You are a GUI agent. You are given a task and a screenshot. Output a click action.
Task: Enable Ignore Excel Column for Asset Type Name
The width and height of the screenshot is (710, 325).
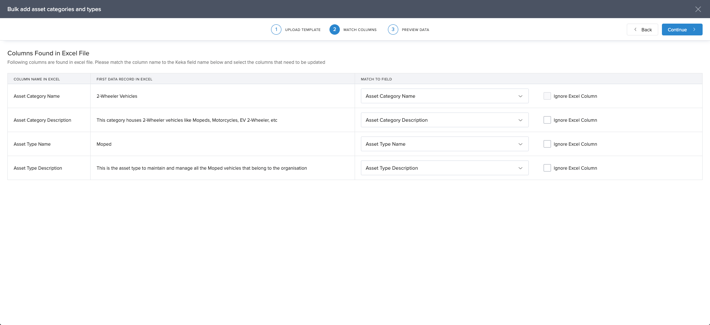547,144
